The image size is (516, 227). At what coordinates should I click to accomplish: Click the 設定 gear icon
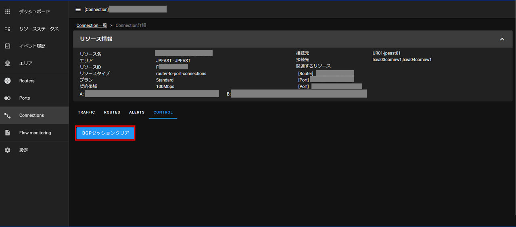point(7,150)
